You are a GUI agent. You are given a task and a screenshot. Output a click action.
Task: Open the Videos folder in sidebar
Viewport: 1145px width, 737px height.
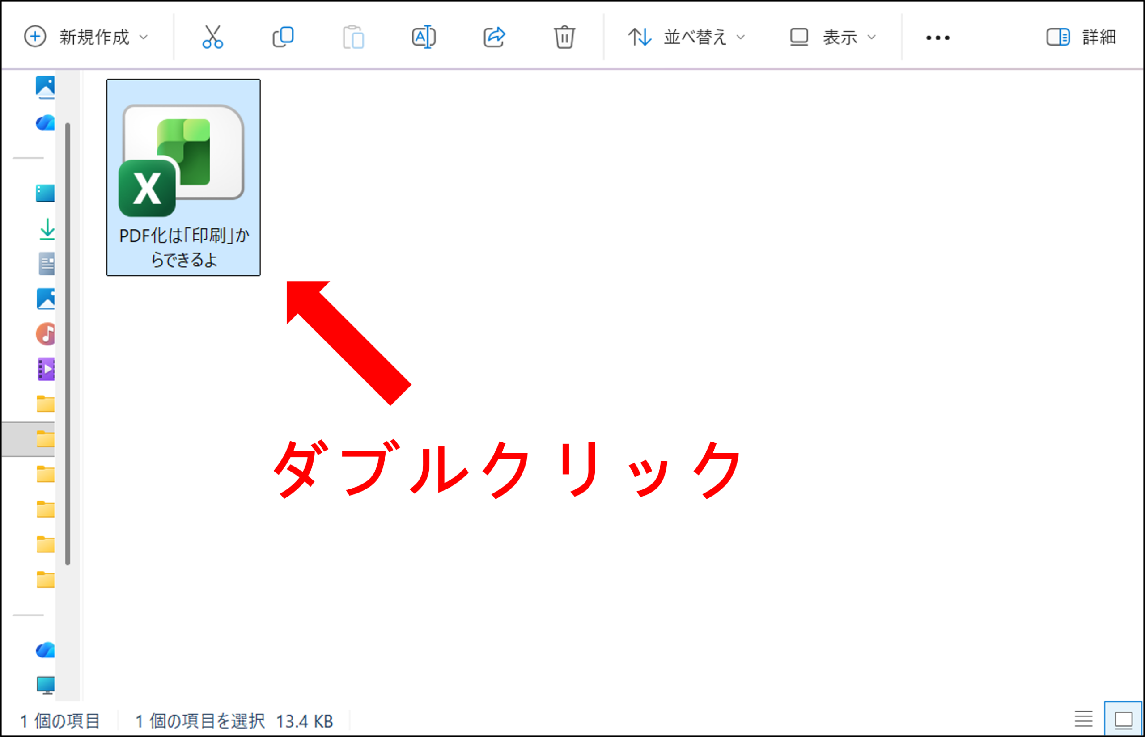click(46, 369)
